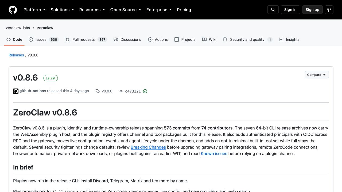Switch to the Code tab

point(14,39)
